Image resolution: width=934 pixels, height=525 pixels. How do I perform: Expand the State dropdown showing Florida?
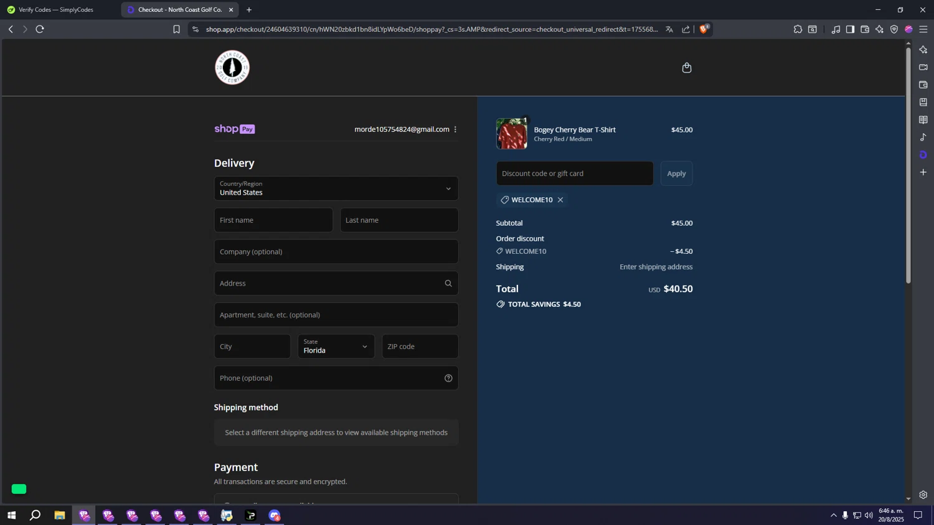tap(336, 346)
